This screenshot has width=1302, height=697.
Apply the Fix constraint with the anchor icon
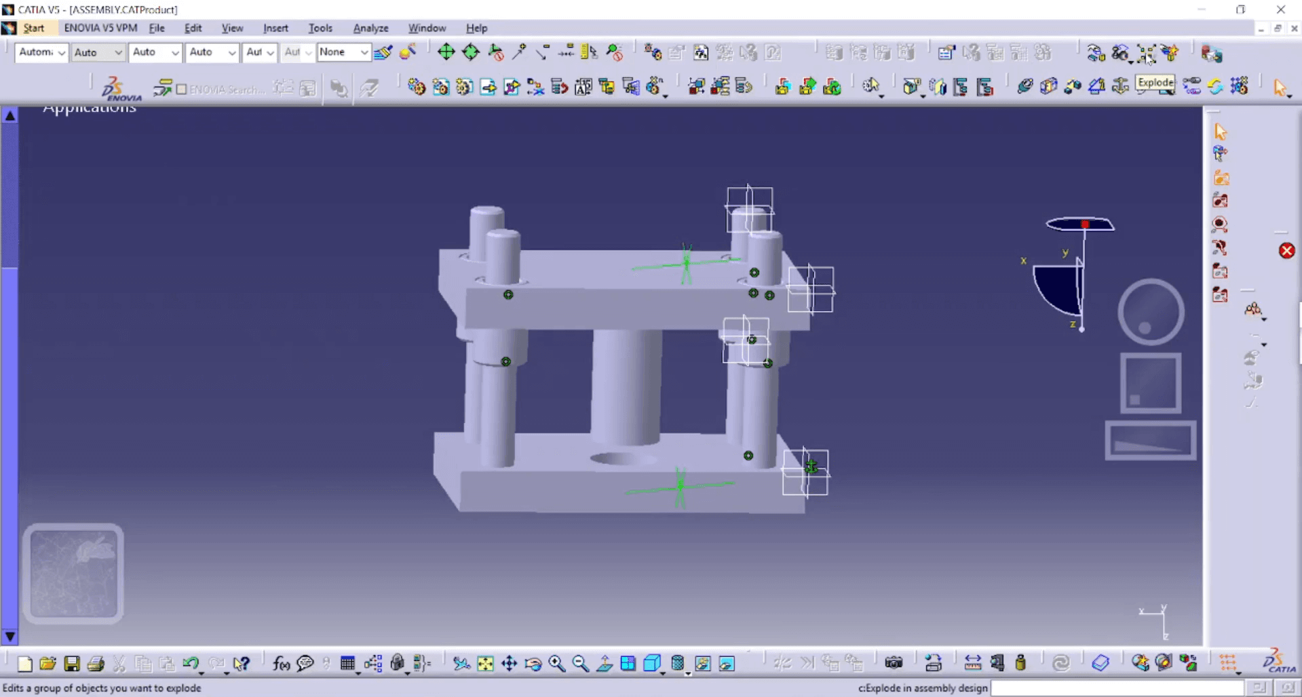(x=1121, y=87)
